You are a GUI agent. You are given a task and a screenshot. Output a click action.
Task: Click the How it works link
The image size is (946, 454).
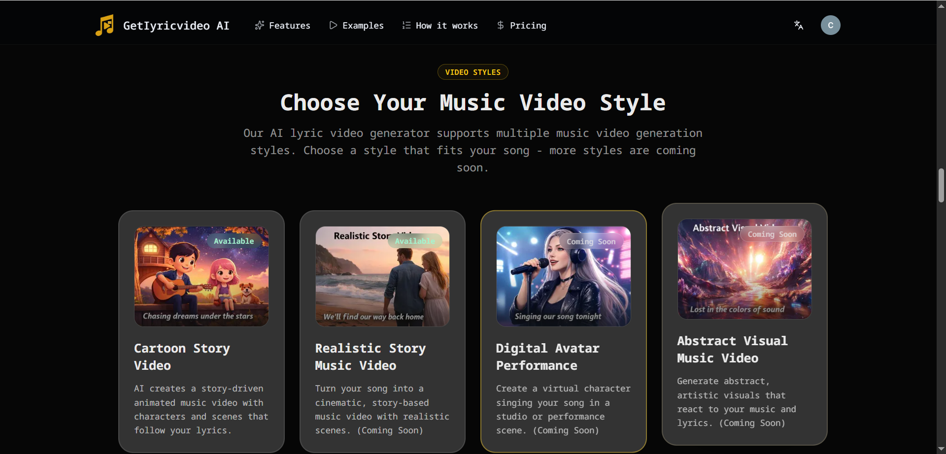[446, 25]
